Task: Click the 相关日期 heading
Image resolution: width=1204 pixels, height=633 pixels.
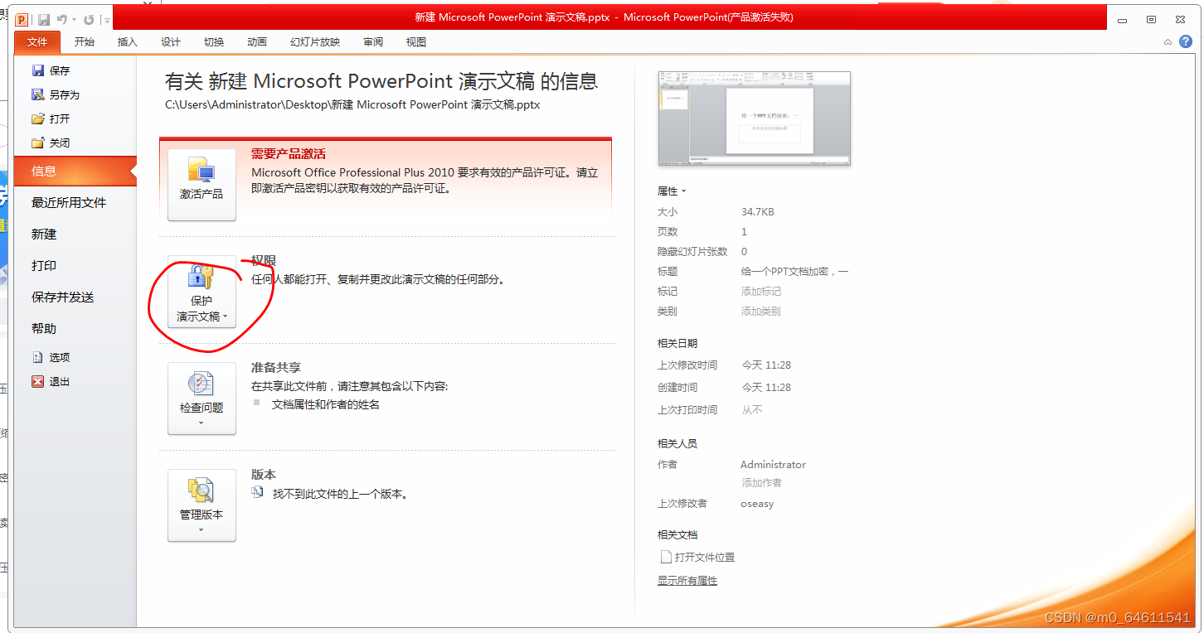Action: click(677, 343)
